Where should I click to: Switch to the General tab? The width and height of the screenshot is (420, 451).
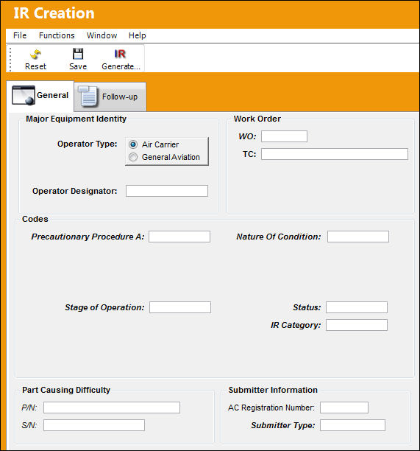[x=40, y=96]
